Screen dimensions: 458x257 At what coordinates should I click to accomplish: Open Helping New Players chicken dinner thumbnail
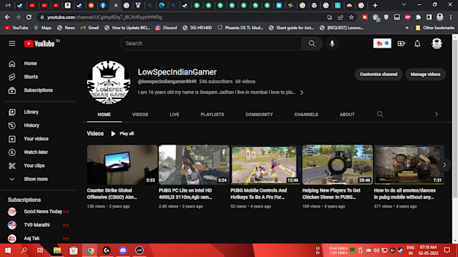[337, 165]
